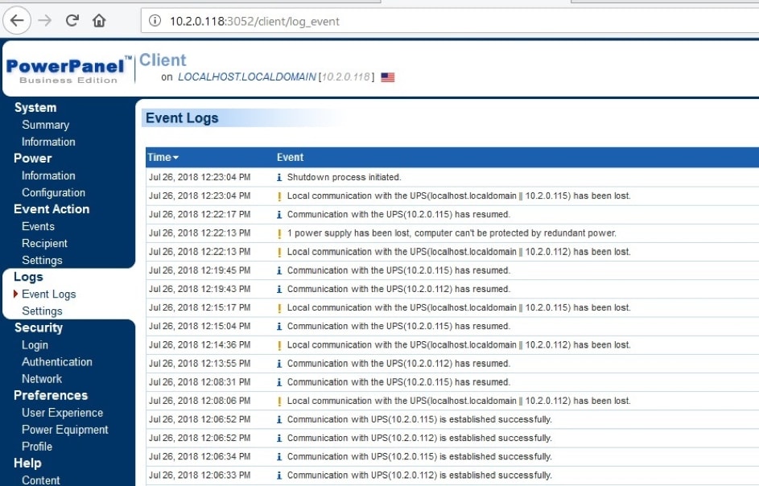
Task: Click info icon beside Shutdown process initiated
Action: 279,177
